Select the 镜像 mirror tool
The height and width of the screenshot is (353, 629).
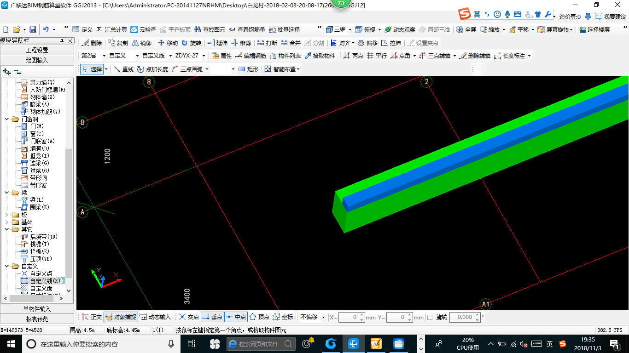(141, 43)
